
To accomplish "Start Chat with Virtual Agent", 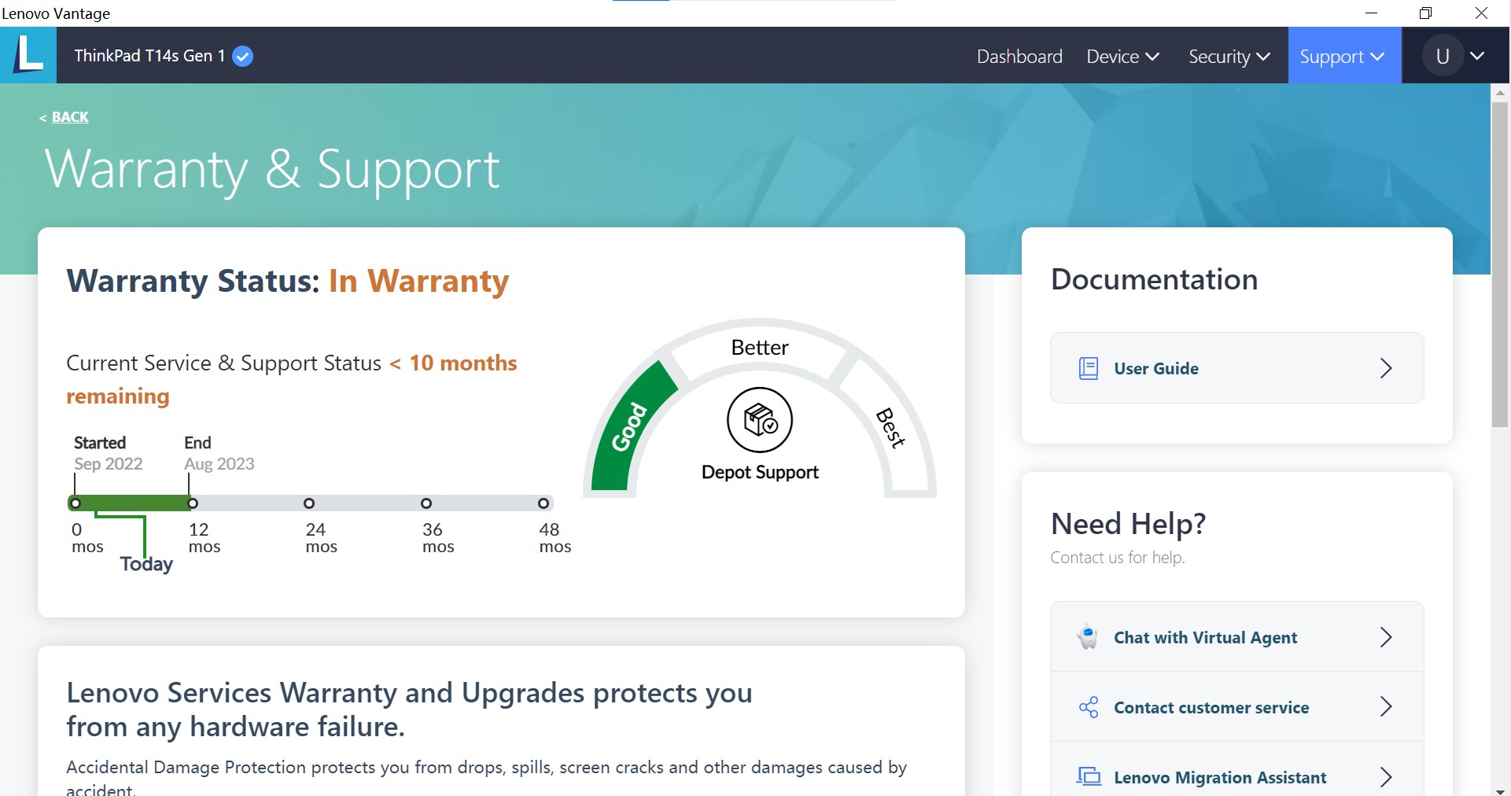I will coord(1236,637).
